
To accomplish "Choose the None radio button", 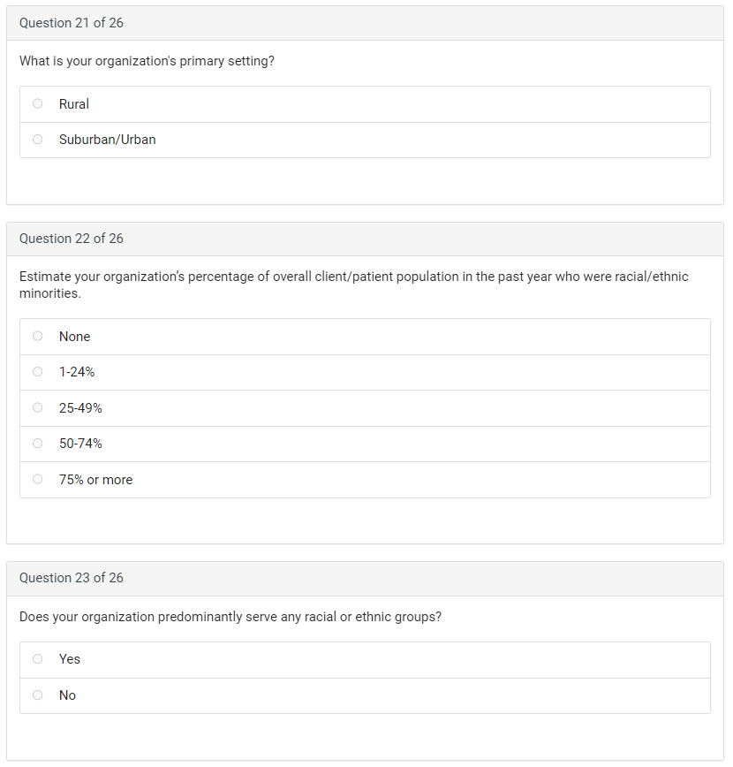I will click(x=37, y=336).
